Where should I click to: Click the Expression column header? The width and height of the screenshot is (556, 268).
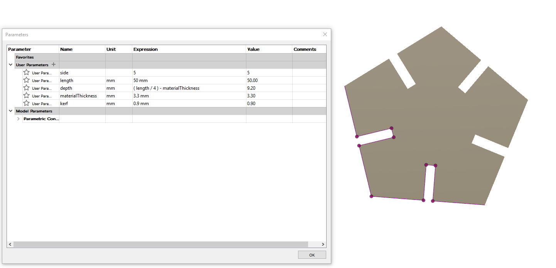coord(189,49)
